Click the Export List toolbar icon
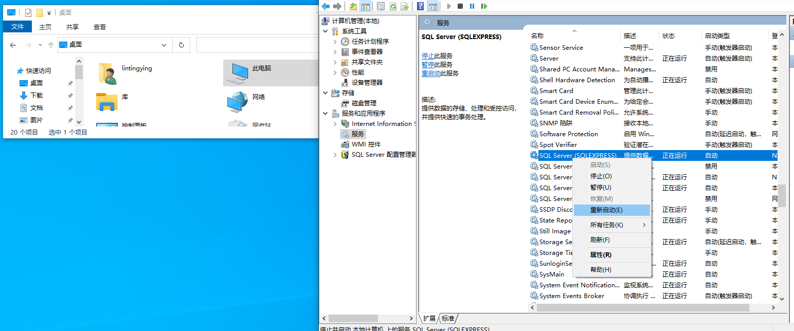The image size is (794, 331). (405, 6)
